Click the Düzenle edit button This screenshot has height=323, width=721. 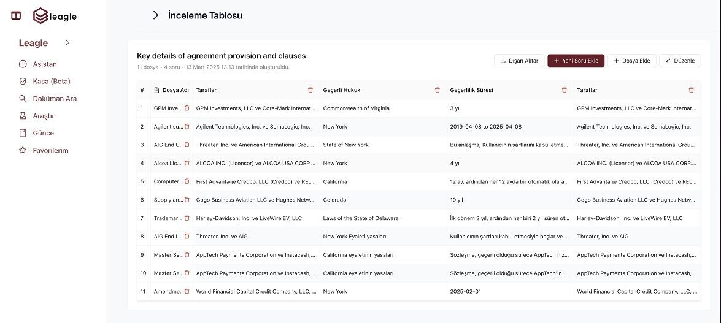680,61
